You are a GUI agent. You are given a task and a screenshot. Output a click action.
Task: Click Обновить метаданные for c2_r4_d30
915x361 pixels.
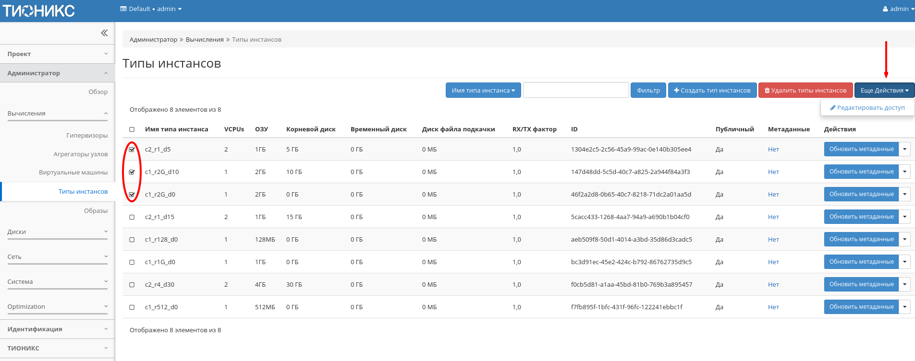click(861, 284)
